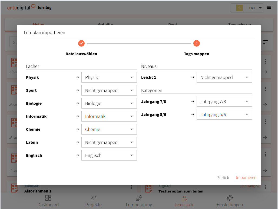Click the Dashboard grid icon
The height and width of the screenshot is (209, 278).
point(48,198)
